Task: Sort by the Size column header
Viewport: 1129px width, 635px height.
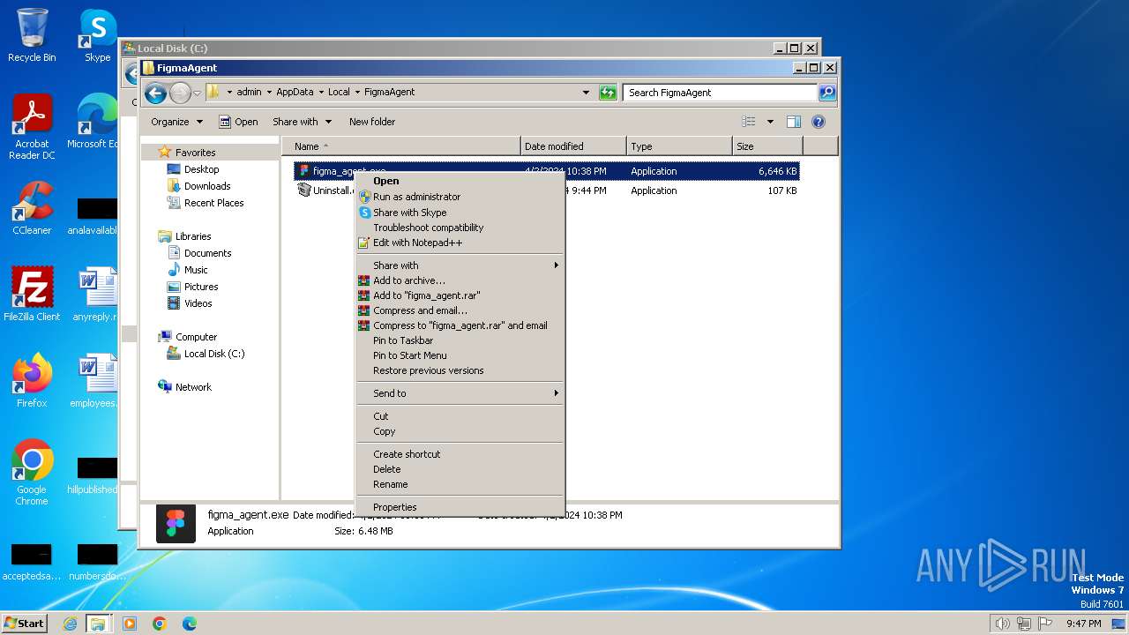Action: click(x=767, y=146)
